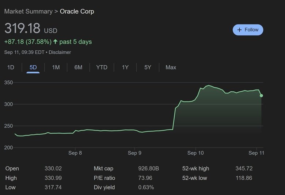Click the current price dot on chart
Image resolution: width=285 pixels, height=195 pixels.
261,96
